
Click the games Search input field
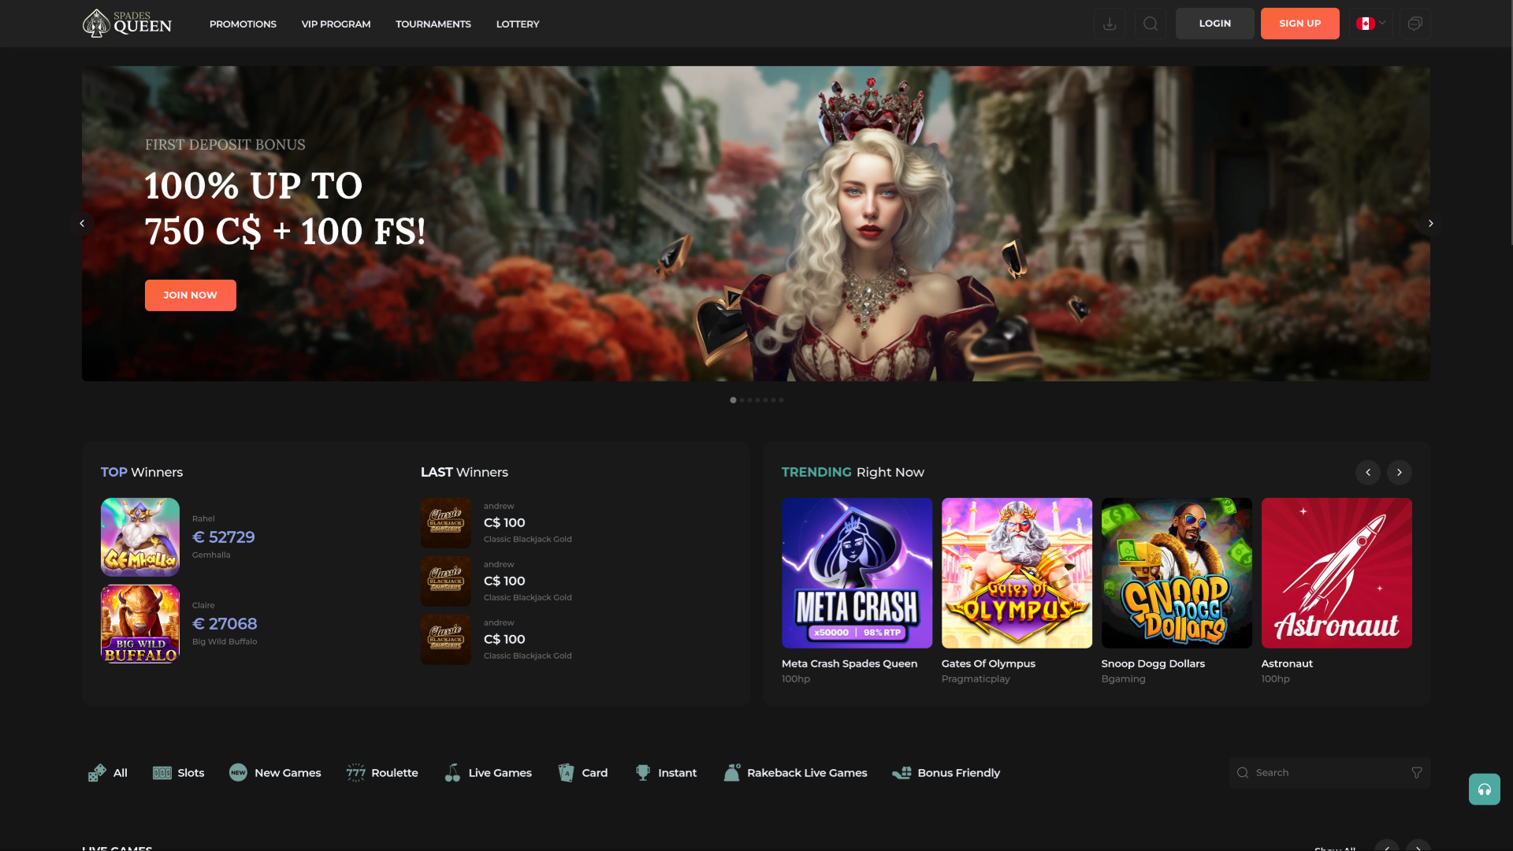coord(1329,773)
